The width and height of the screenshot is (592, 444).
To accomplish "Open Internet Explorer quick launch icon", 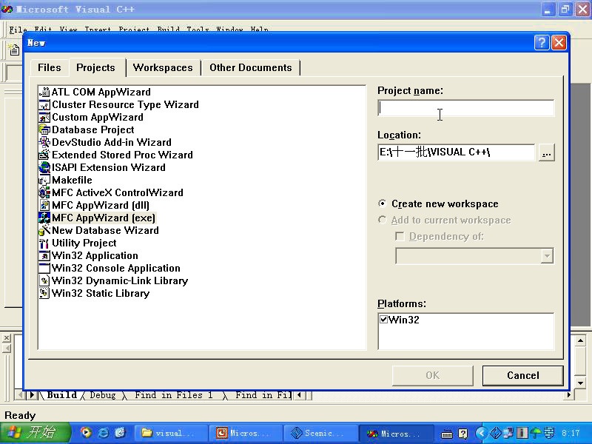I will pyautogui.click(x=103, y=432).
